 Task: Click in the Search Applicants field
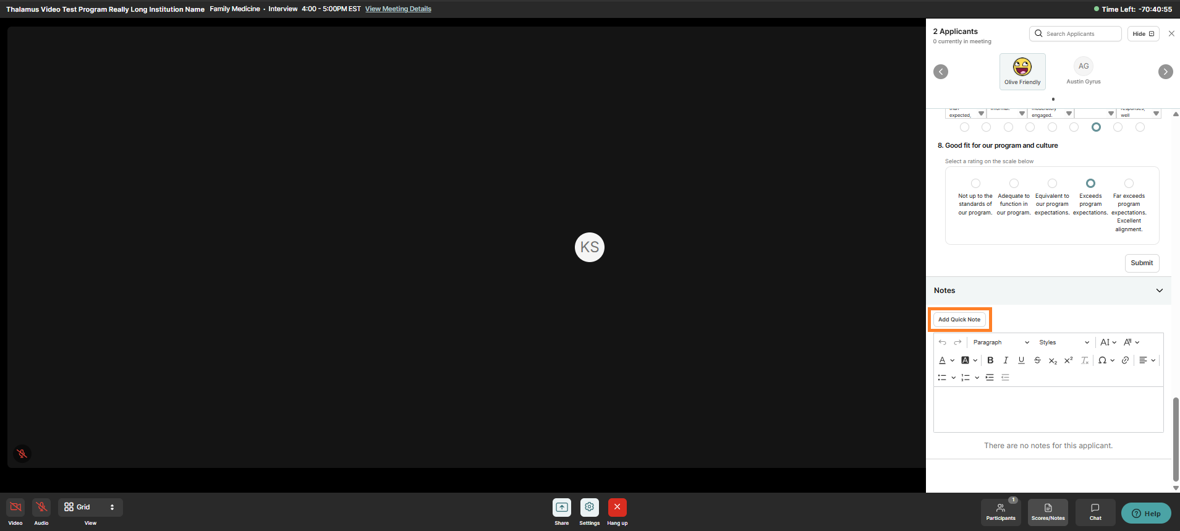[1075, 34]
